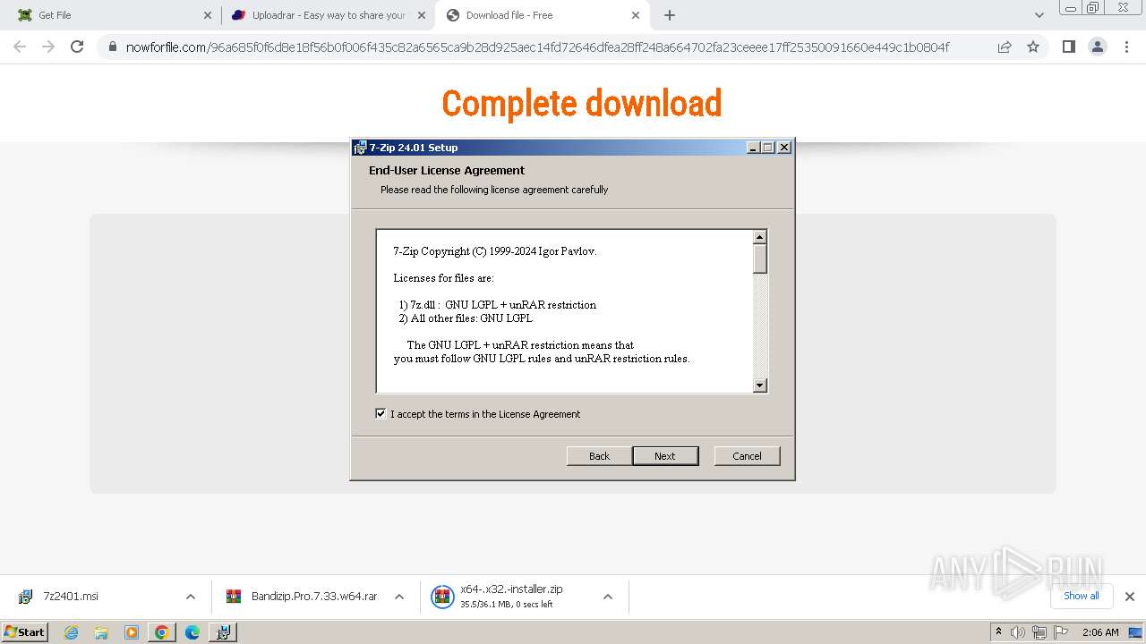Open the Windows Start menu
Screen dimensions: 1146x644
(x=25, y=631)
